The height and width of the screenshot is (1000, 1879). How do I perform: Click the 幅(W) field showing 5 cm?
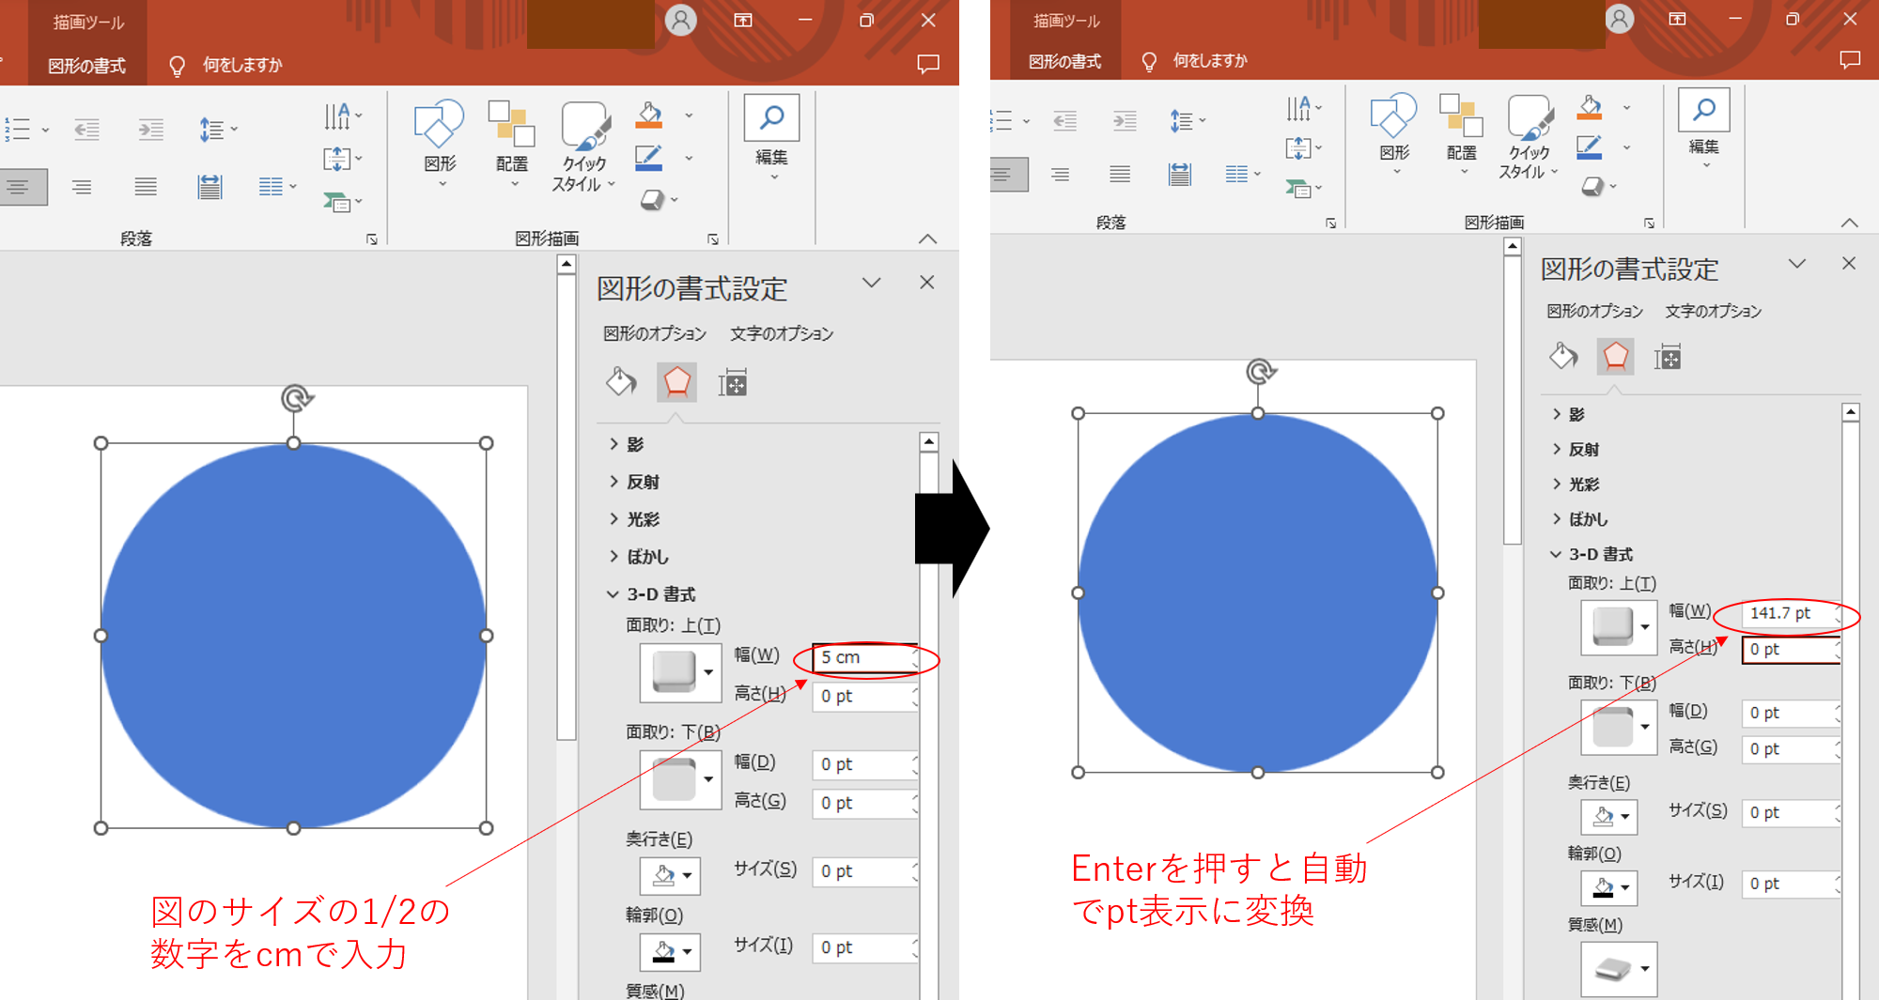(860, 657)
